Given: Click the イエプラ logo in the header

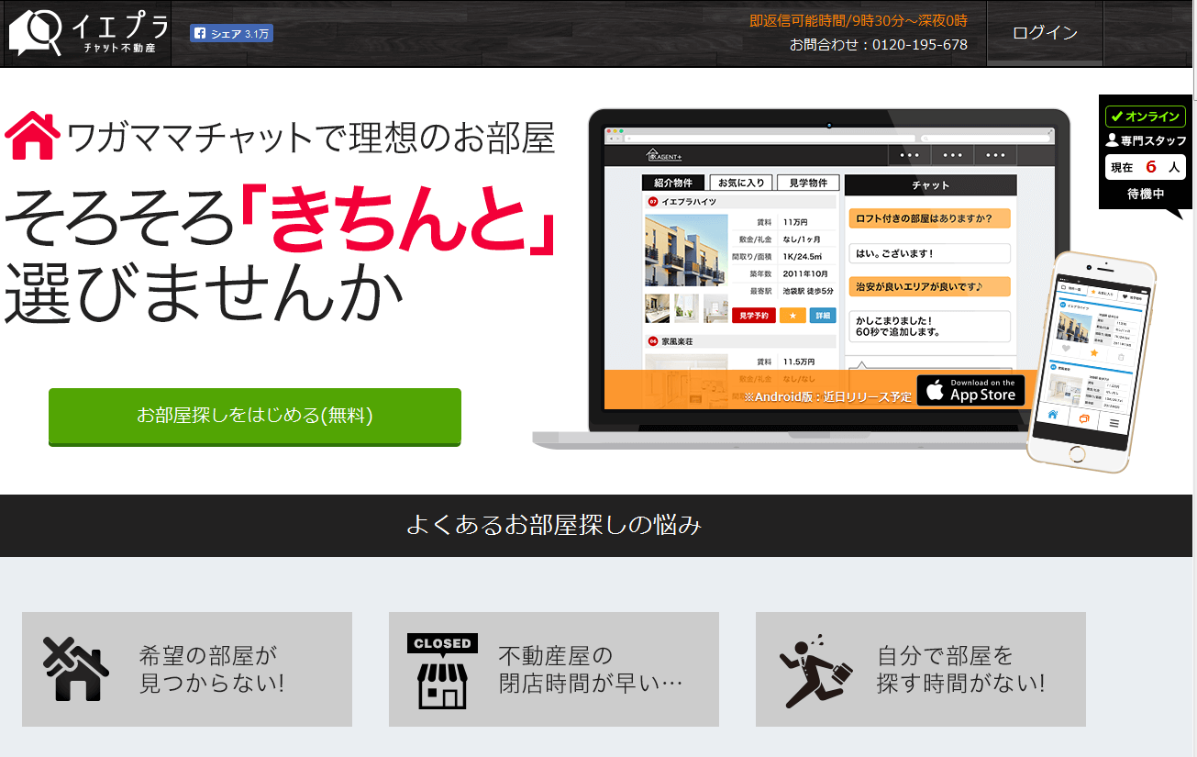Looking at the screenshot, I should pos(89,33).
